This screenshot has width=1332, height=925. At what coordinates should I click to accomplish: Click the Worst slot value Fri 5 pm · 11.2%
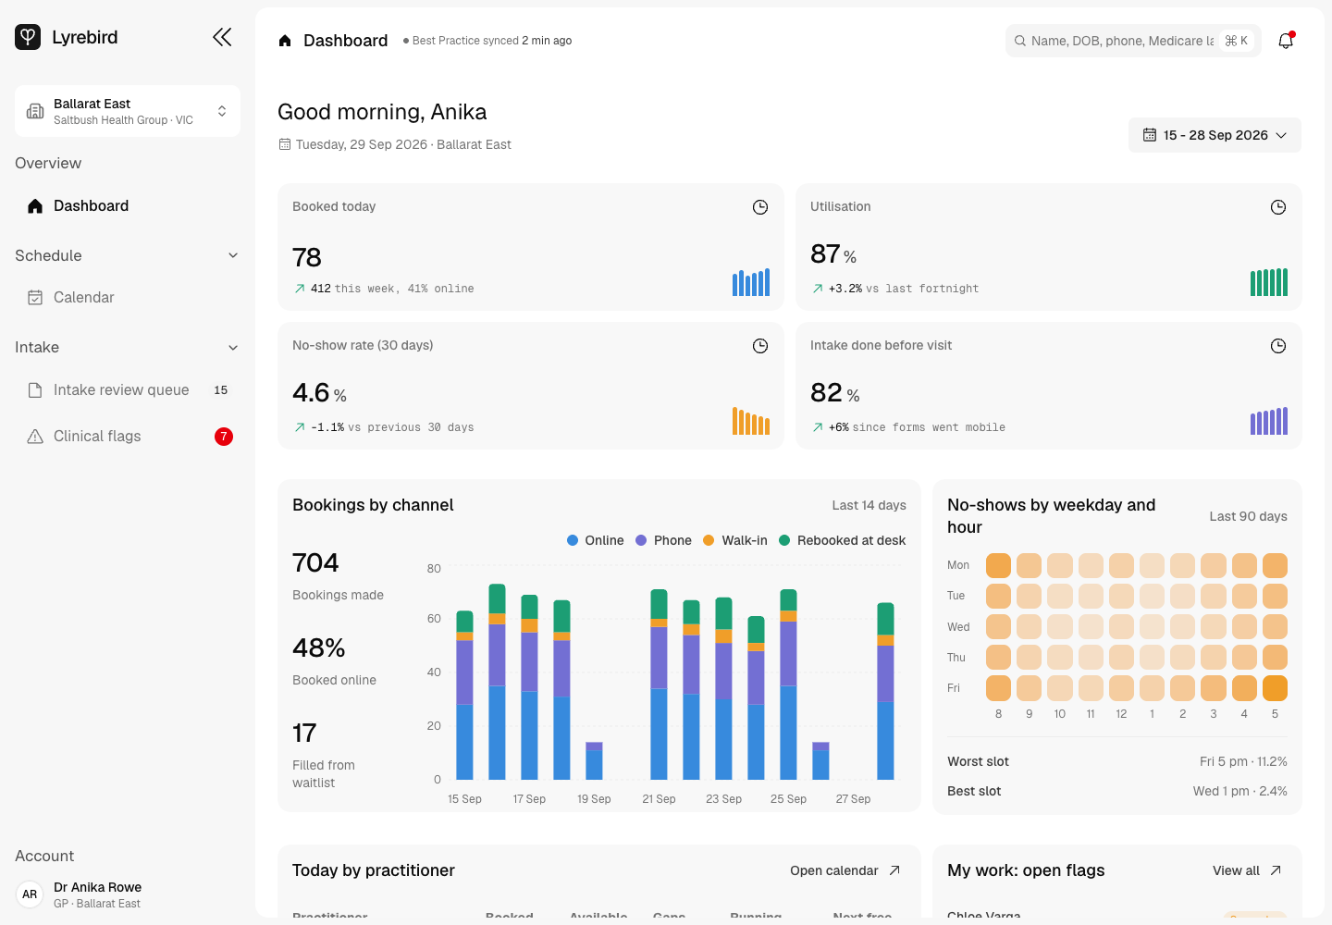[1243, 761]
